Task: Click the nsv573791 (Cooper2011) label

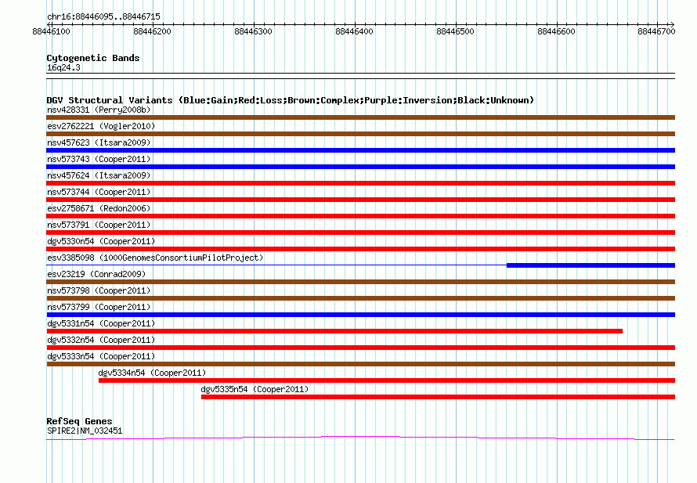Action: [99, 225]
